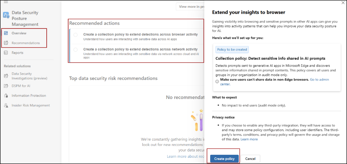Click the Reports chart icon

tap(6, 53)
